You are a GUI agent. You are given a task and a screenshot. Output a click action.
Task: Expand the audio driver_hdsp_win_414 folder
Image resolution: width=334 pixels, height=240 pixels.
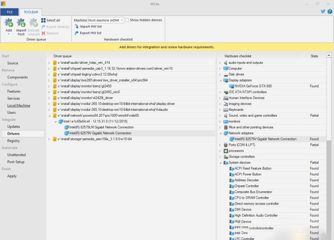coord(49,63)
